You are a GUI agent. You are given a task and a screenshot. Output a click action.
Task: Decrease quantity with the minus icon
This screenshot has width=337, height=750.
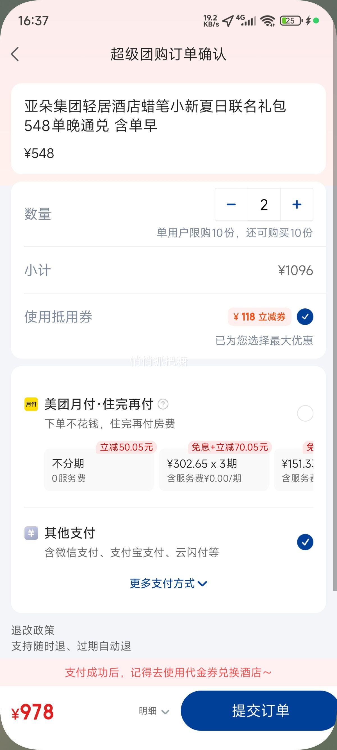(231, 204)
